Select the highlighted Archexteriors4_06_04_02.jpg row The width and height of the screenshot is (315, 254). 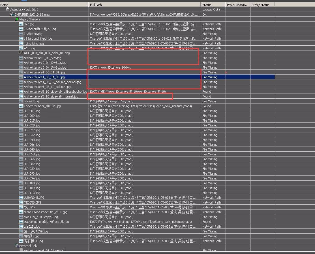point(44,77)
